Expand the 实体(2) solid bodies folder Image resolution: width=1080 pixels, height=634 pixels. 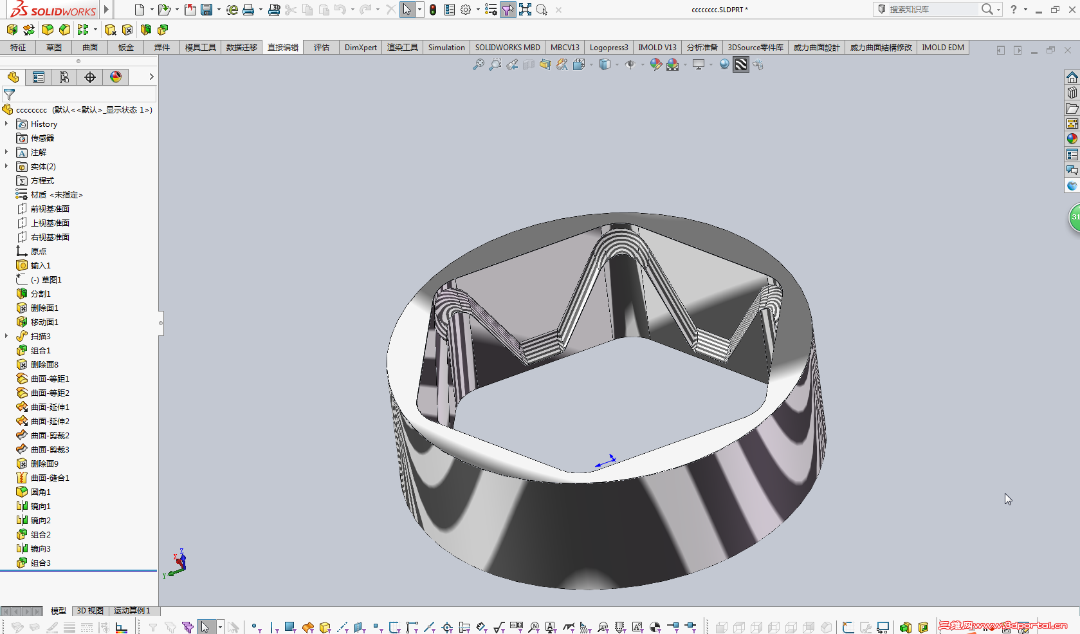6,166
